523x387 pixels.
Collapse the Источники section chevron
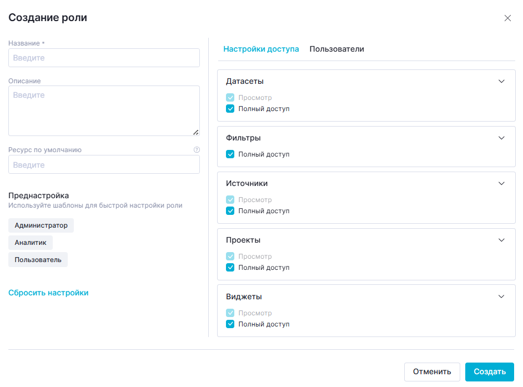(501, 183)
